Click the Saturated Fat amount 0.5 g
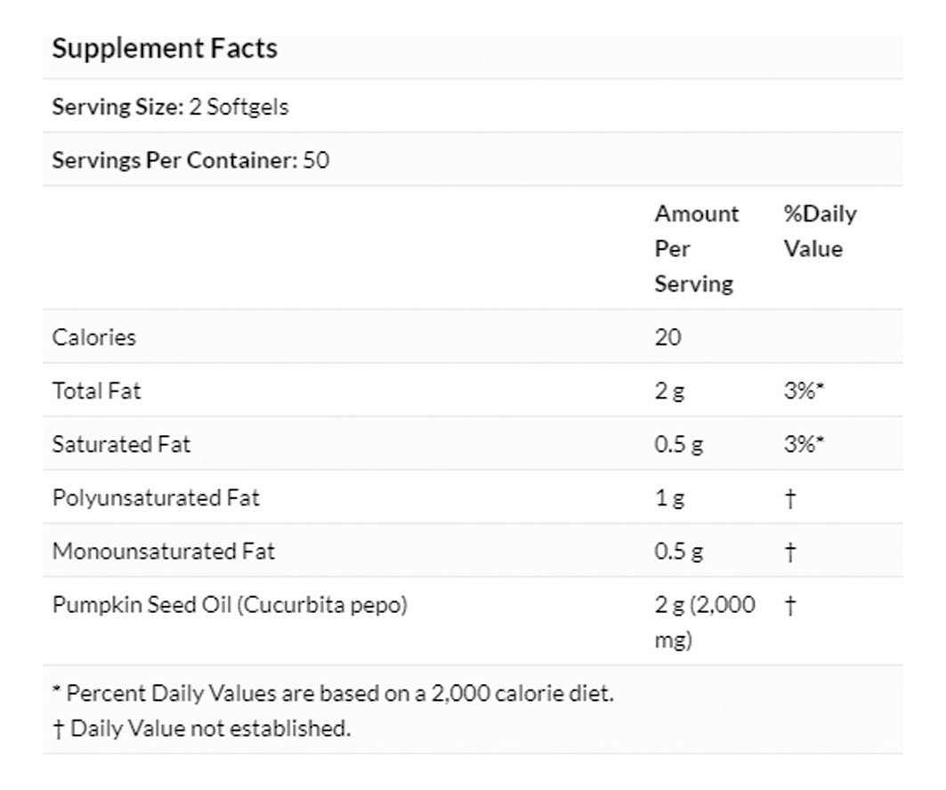This screenshot has height=790, width=946. tap(678, 444)
